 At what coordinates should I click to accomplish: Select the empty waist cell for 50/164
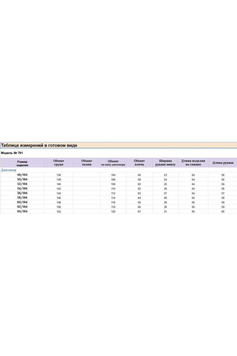tap(87, 179)
